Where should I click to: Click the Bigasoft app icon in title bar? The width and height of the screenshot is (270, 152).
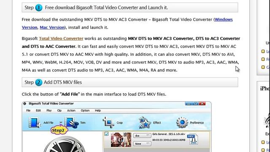pyautogui.click(x=24, y=103)
